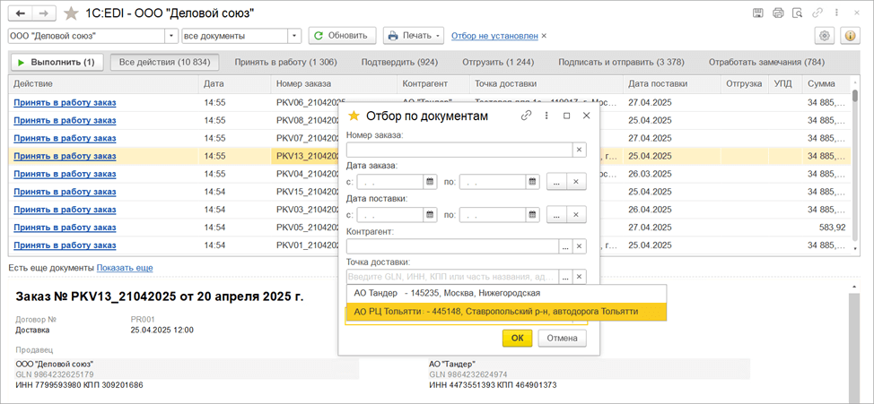Click the Обновить refresh button

click(x=342, y=36)
